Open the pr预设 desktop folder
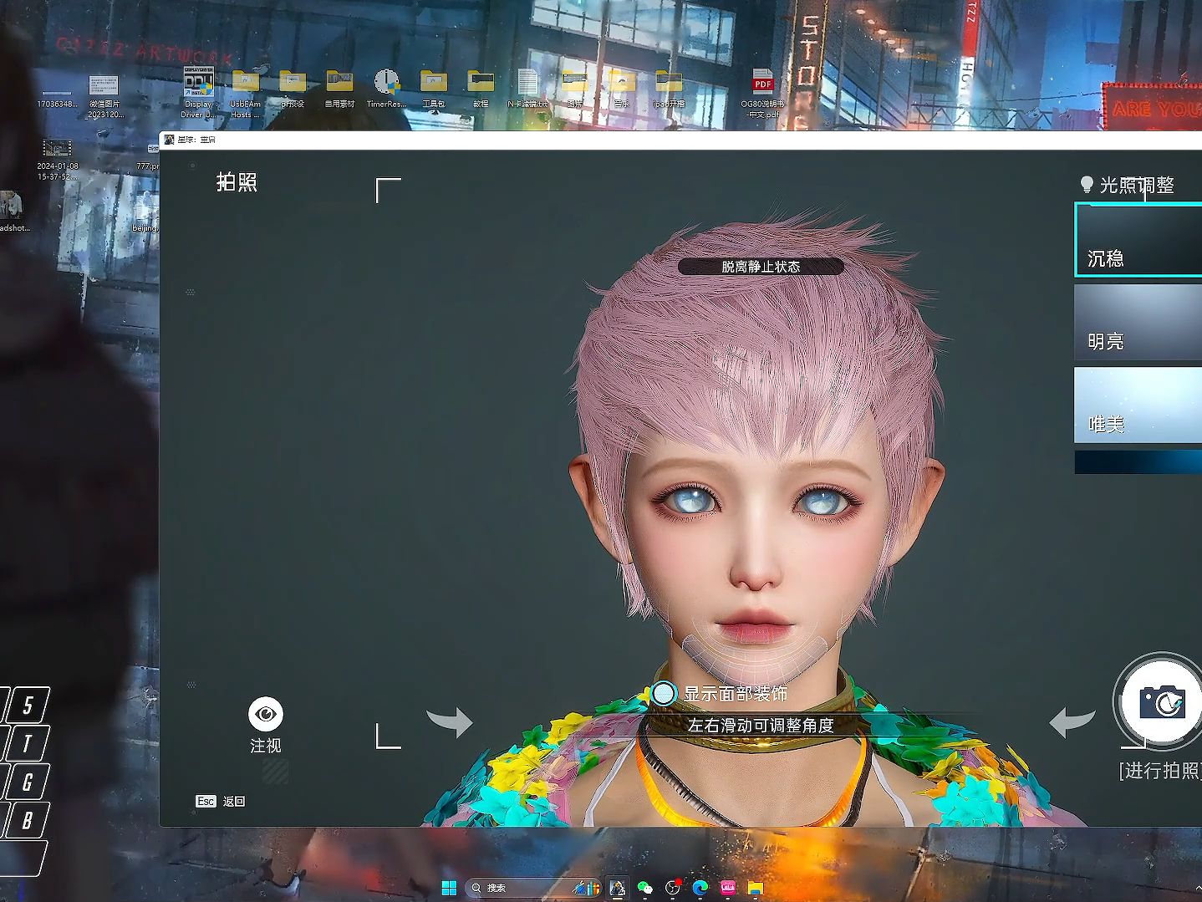The image size is (1202, 902). coord(293,89)
